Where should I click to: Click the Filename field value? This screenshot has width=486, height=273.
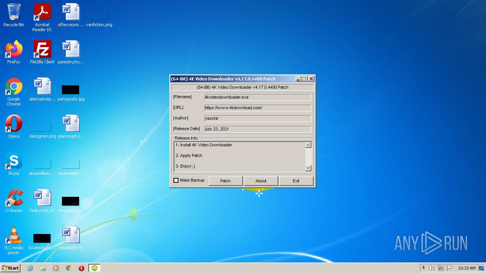point(257,97)
